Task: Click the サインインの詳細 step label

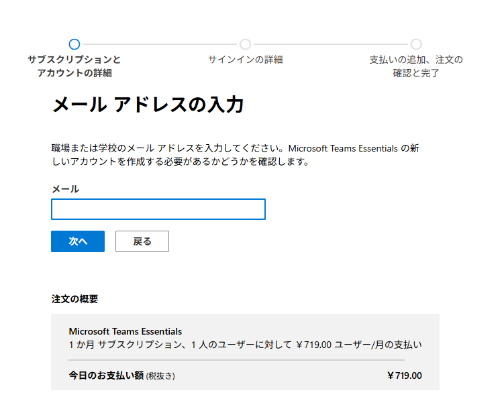Action: (x=245, y=60)
